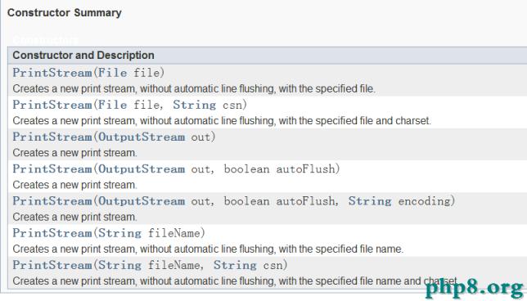Open PrintStream link with File and csn
The image size is (527, 301).
pyautogui.click(x=52, y=105)
